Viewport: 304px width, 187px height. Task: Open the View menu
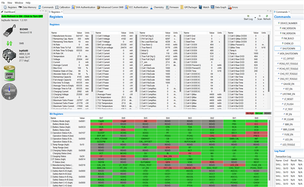9,3
